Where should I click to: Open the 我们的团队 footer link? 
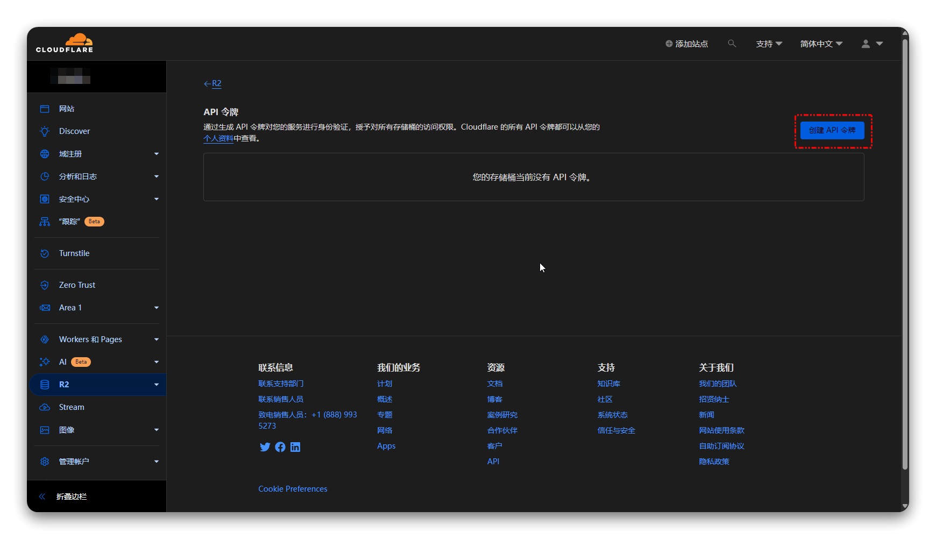coord(718,384)
